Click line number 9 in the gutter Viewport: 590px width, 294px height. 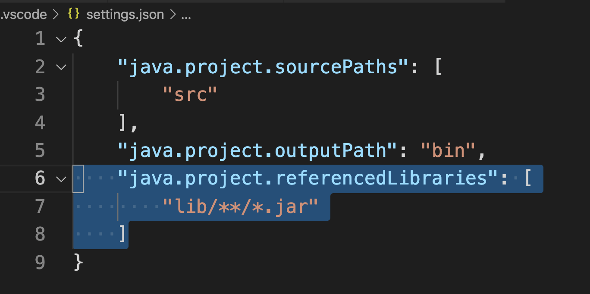click(x=40, y=262)
